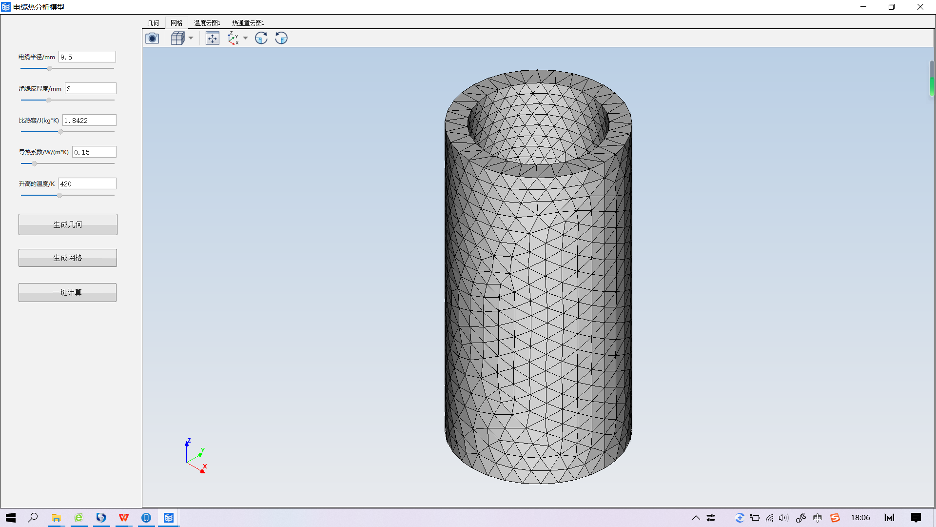Image resolution: width=936 pixels, height=527 pixels.
Task: Click the fit view to screen icon
Action: (212, 39)
